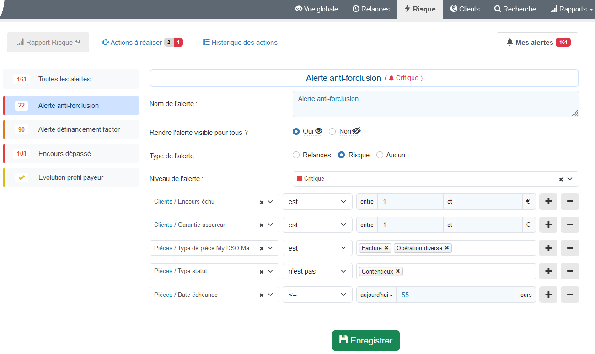
Task: Open the Clients / Garantie assureur field dropdown
Action: [x=214, y=225]
